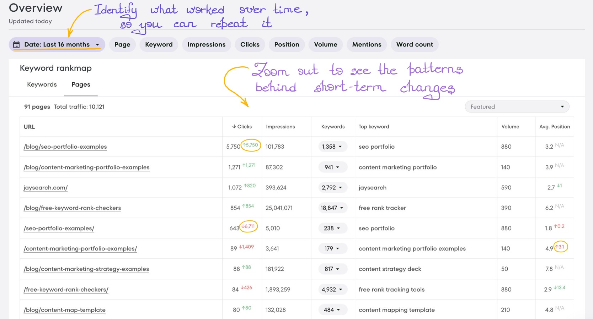Click the Volume column header
Image resolution: width=593 pixels, height=319 pixels.
[510, 127]
